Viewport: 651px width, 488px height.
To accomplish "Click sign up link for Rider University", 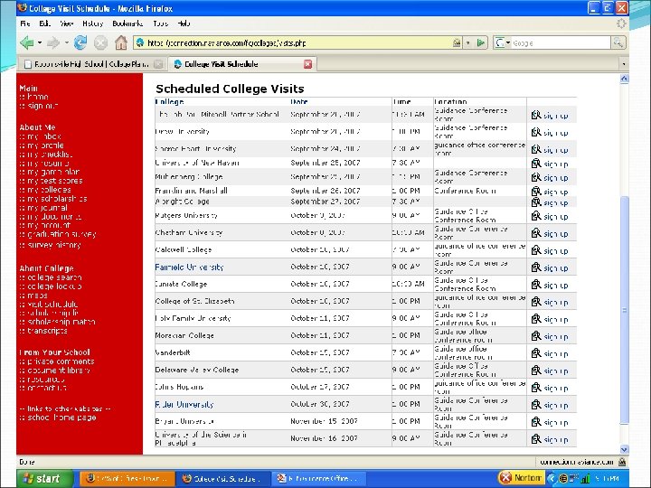I will (x=555, y=406).
